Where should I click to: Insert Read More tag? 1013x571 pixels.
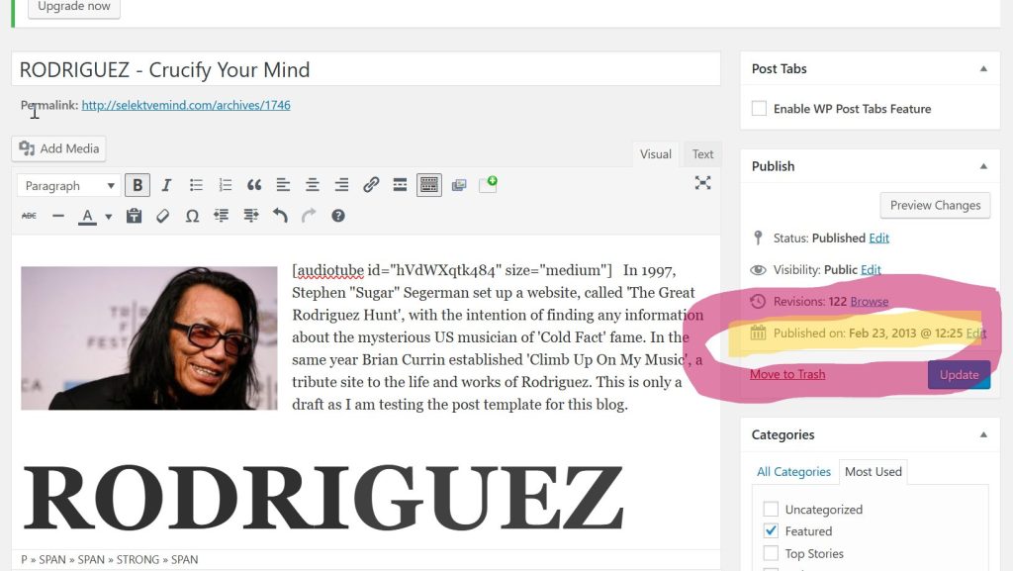tap(400, 185)
